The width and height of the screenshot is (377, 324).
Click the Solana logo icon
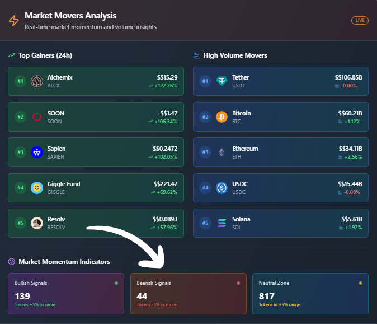pyautogui.click(x=222, y=223)
